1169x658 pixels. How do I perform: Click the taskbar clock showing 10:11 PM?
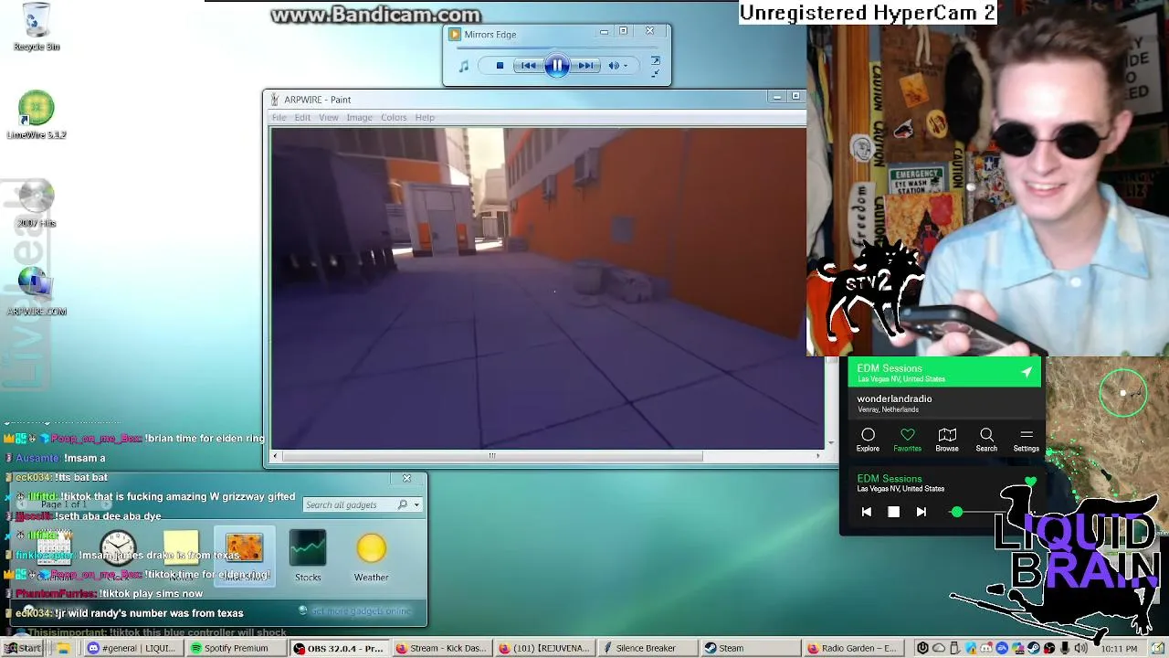tap(1119, 649)
